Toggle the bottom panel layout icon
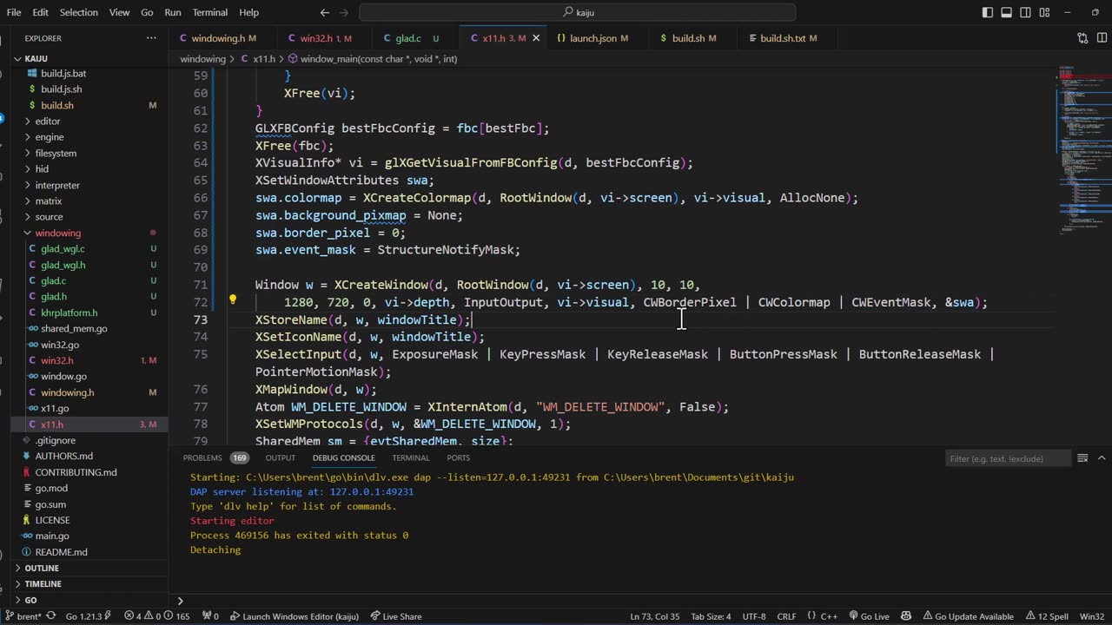1112x625 pixels. point(1006,12)
